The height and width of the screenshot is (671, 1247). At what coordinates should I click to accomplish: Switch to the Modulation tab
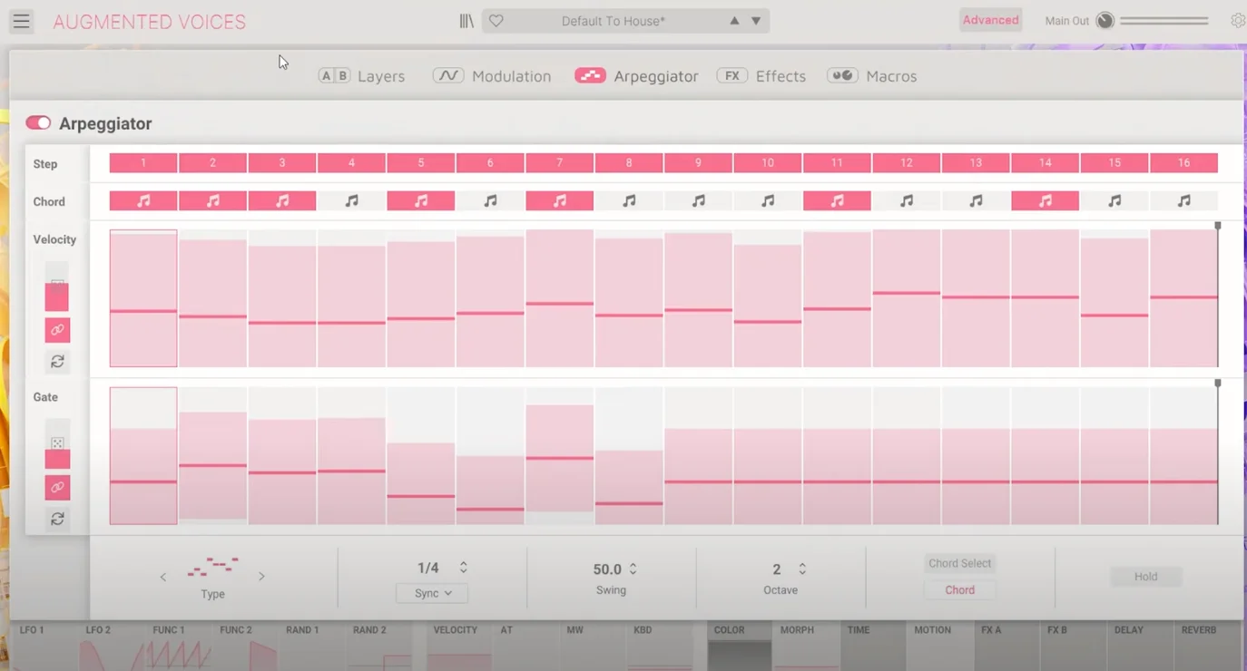coord(492,76)
